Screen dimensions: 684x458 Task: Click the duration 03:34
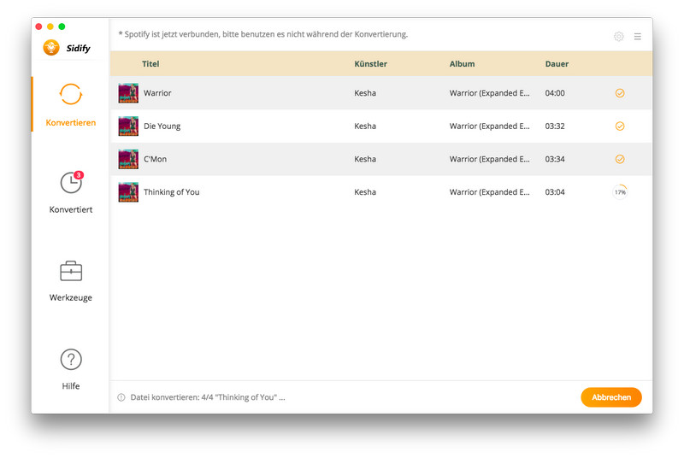(x=555, y=160)
